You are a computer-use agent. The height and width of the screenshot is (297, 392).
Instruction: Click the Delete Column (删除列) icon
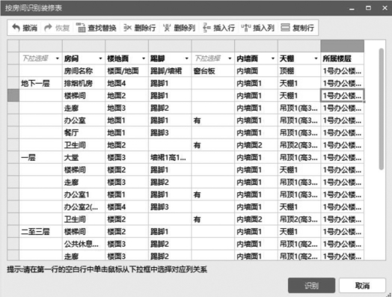click(167, 28)
